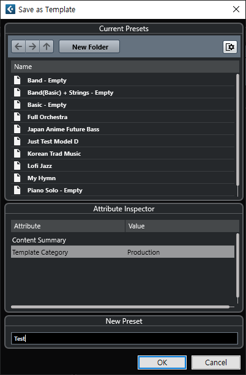Viewport: 246px width, 375px height.
Task: Click the Lofi Jazz file icon
Action: [17, 166]
